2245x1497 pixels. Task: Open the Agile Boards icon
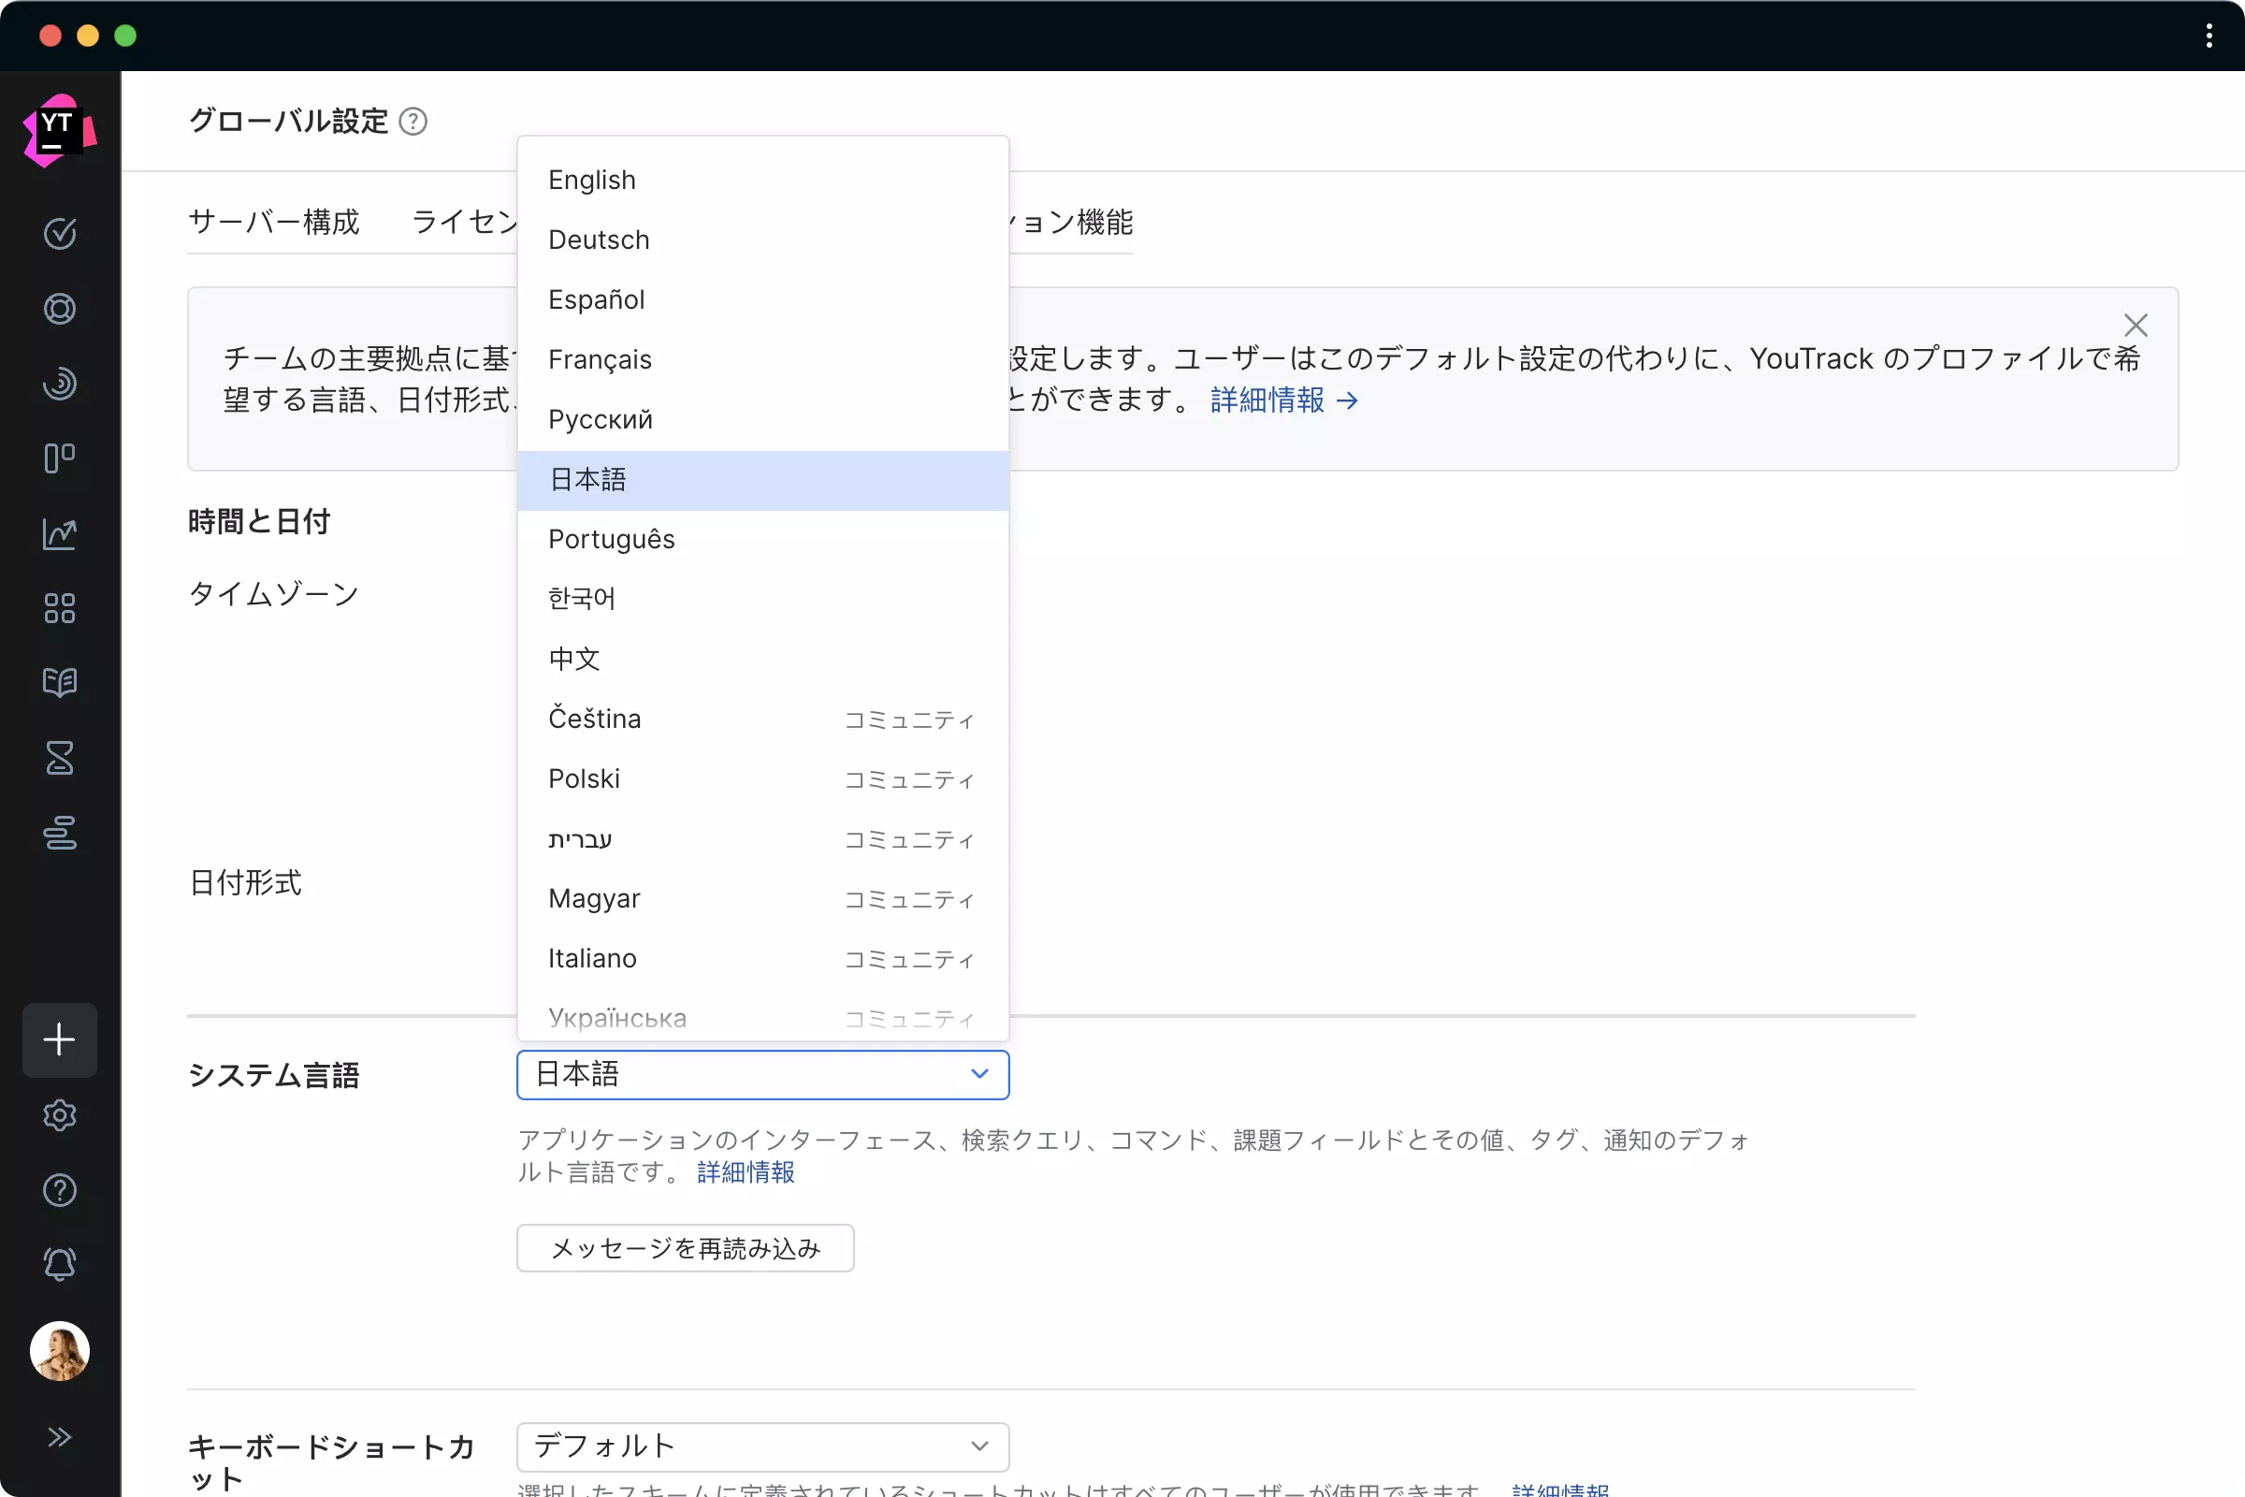click(x=59, y=458)
